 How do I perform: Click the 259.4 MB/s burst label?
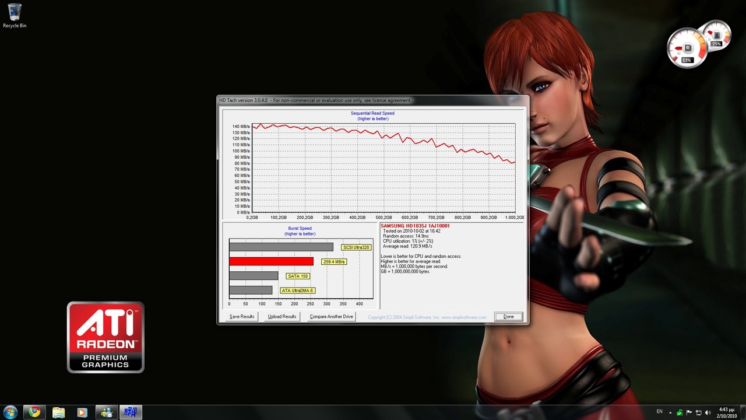334,262
